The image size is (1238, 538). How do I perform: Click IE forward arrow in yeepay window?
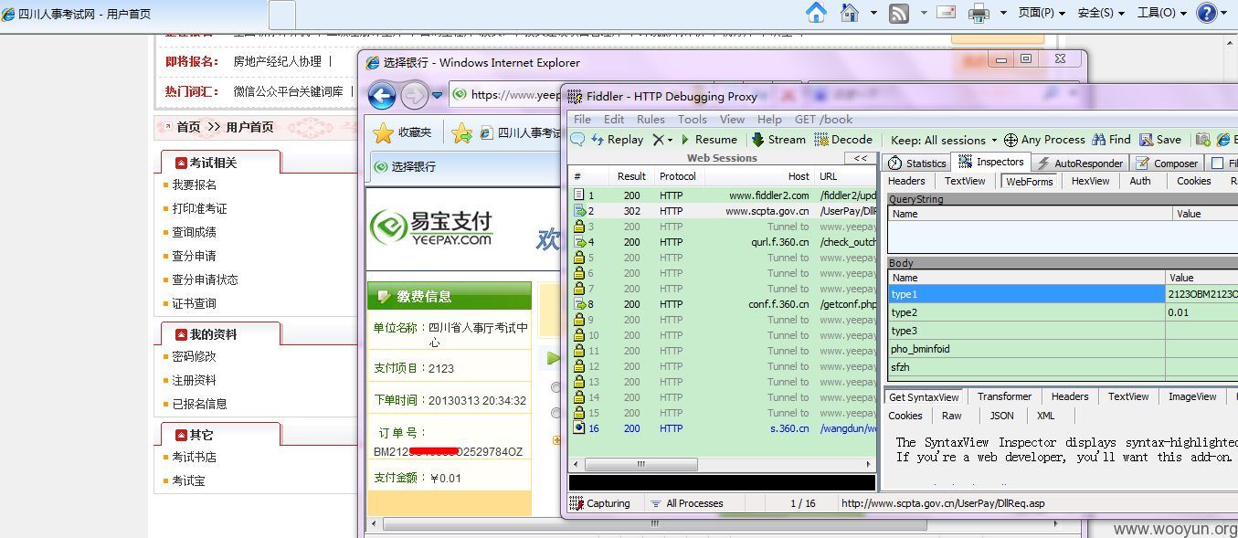pos(414,95)
